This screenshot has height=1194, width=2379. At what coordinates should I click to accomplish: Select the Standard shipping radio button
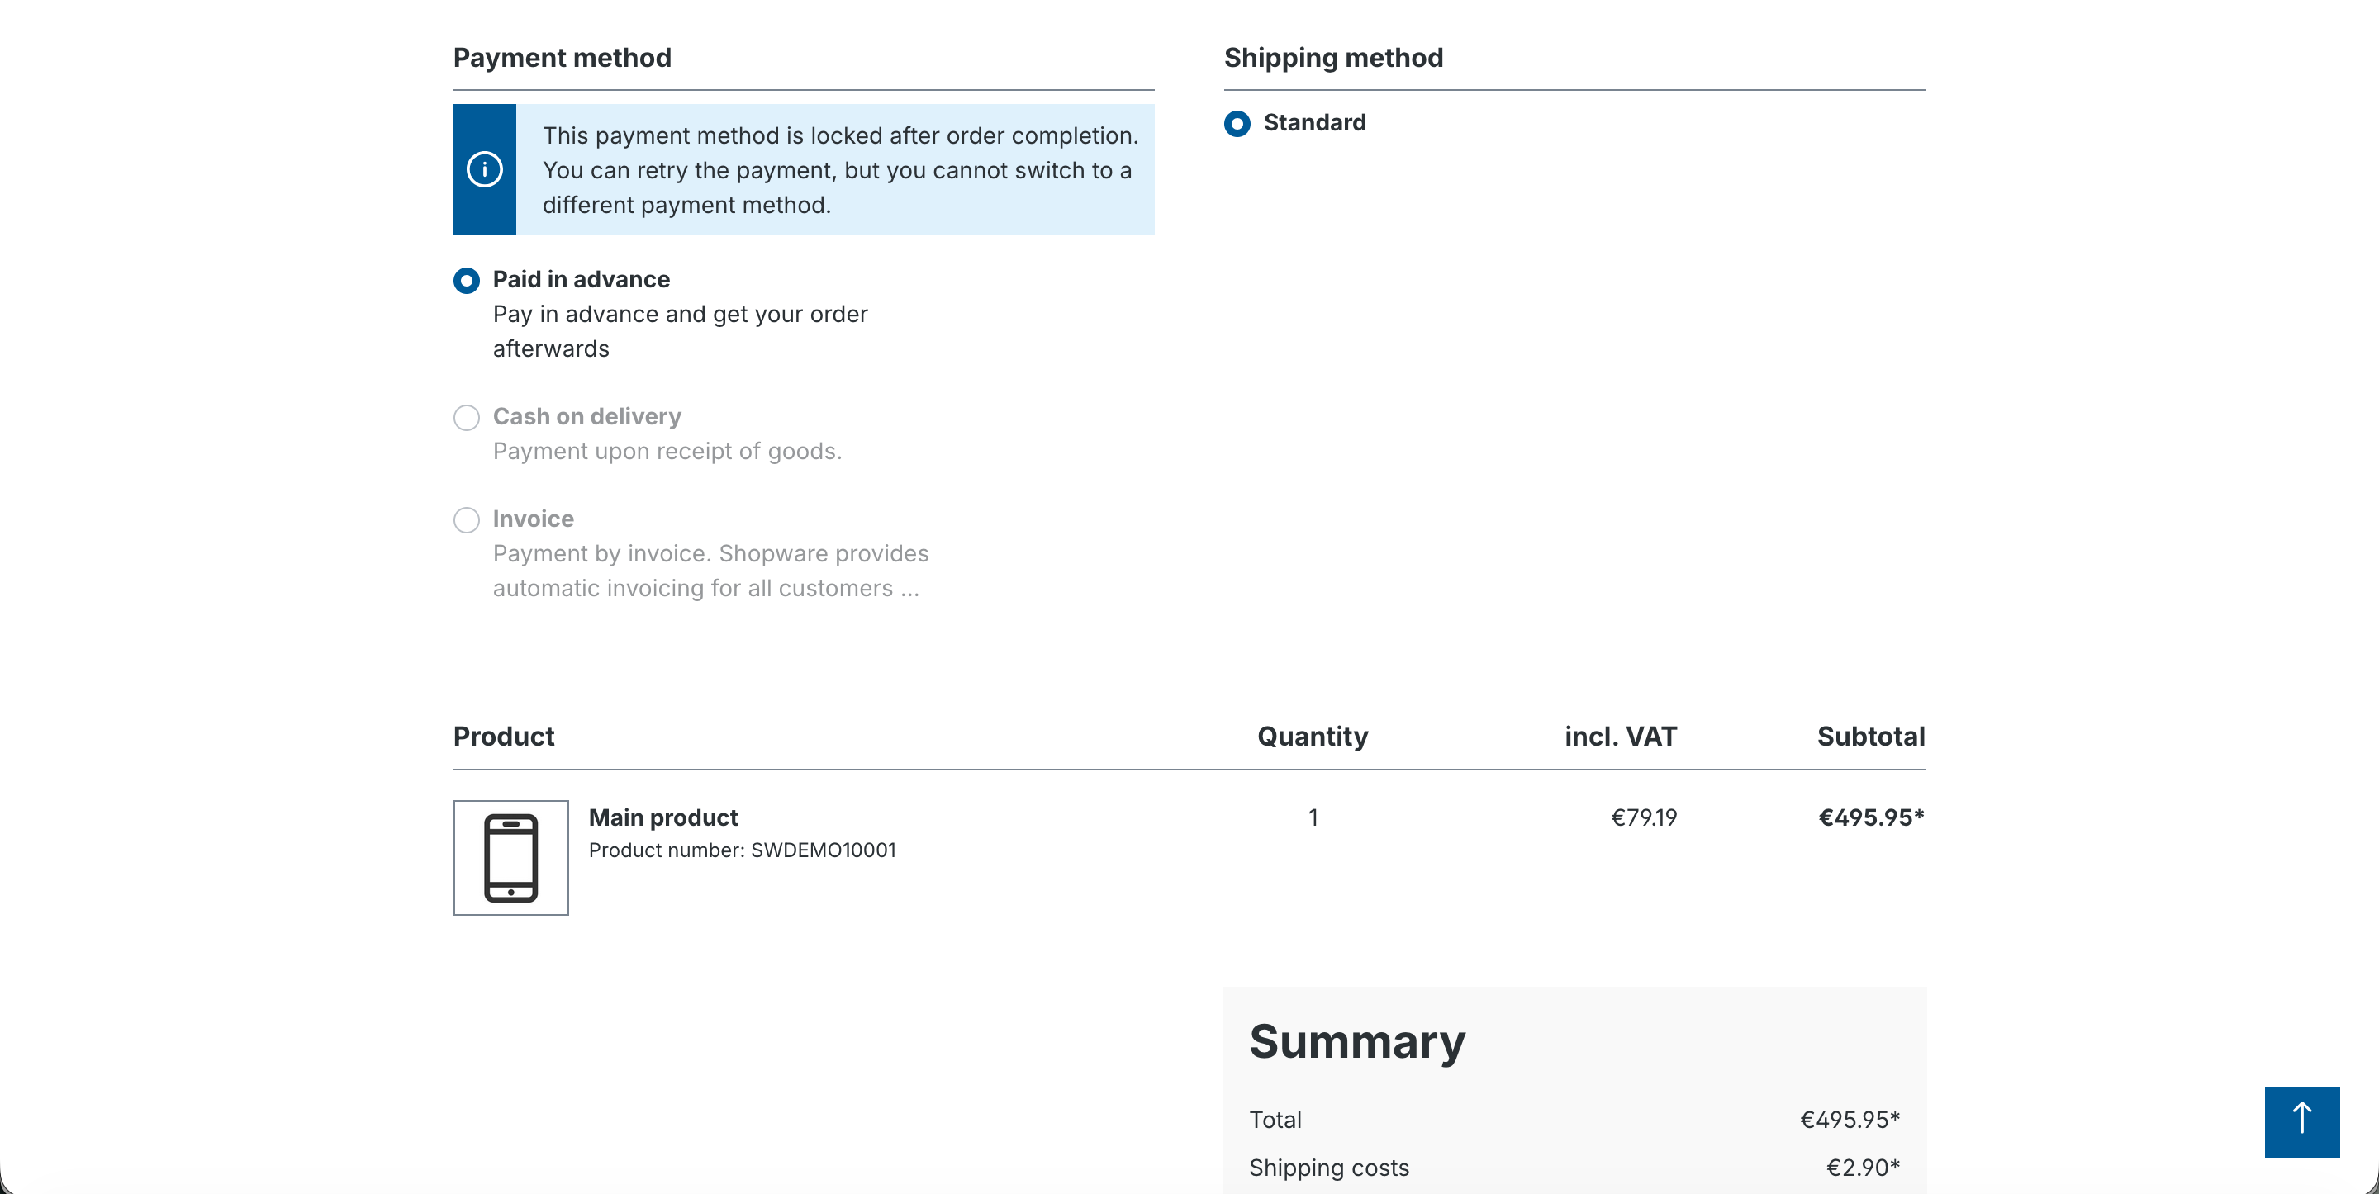click(x=1237, y=123)
